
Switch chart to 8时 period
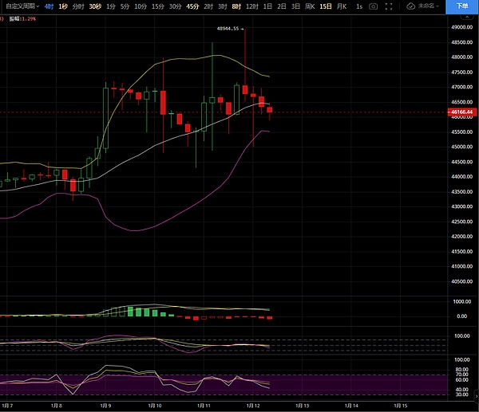[x=236, y=6]
